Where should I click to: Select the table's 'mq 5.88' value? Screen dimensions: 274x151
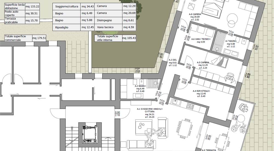[88, 20]
